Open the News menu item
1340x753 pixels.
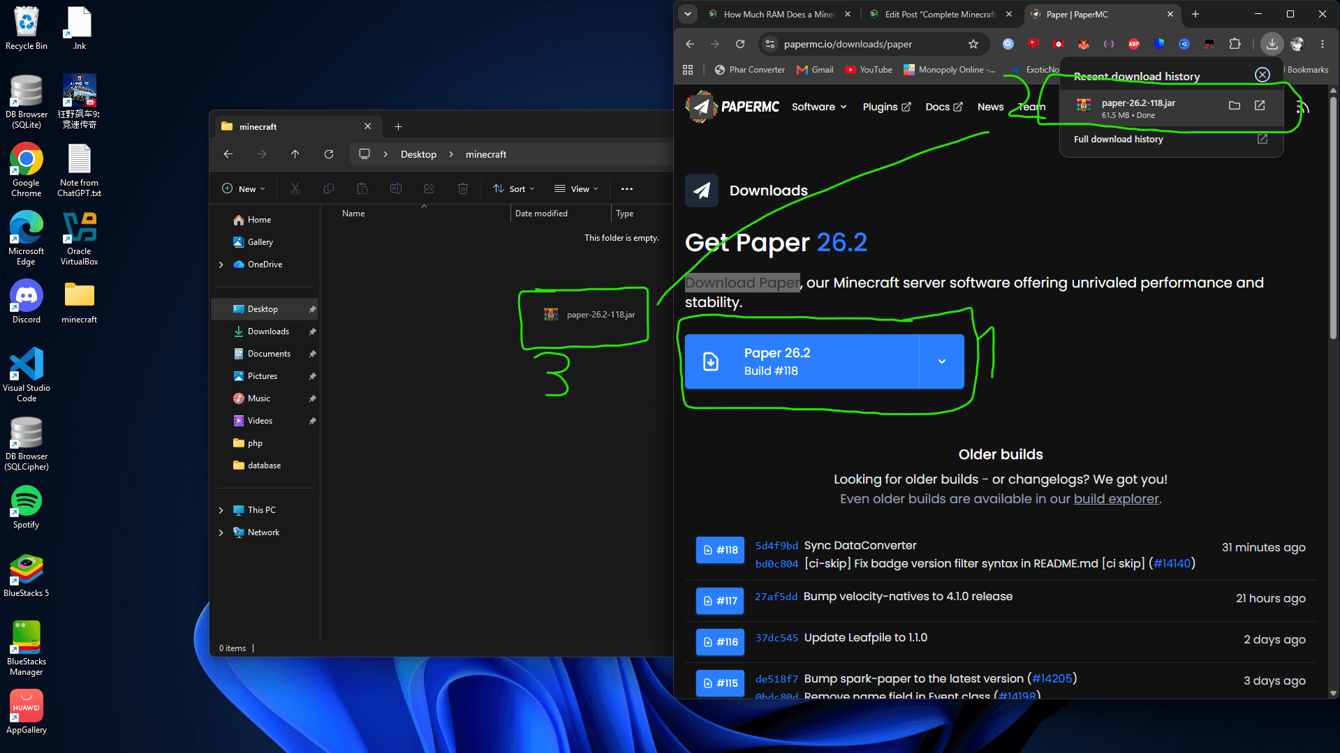(990, 107)
